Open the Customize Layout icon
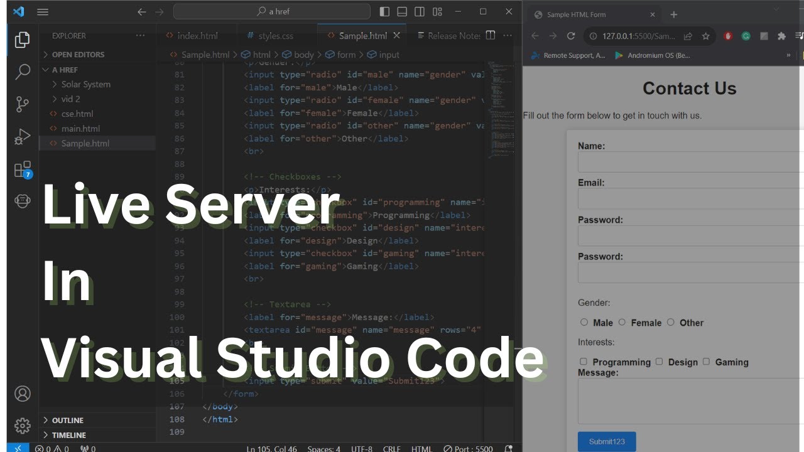 pos(437,11)
